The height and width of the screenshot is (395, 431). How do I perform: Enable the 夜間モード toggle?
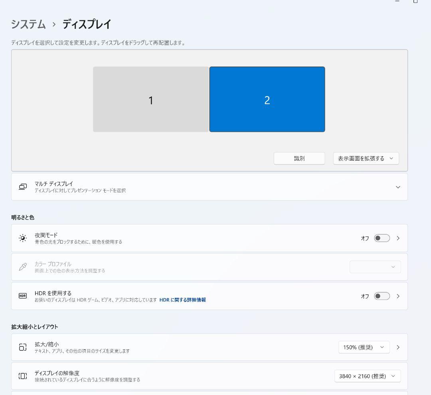pos(382,238)
